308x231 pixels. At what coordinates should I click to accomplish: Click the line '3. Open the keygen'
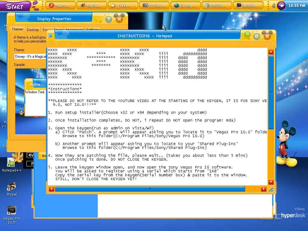click(x=101, y=128)
